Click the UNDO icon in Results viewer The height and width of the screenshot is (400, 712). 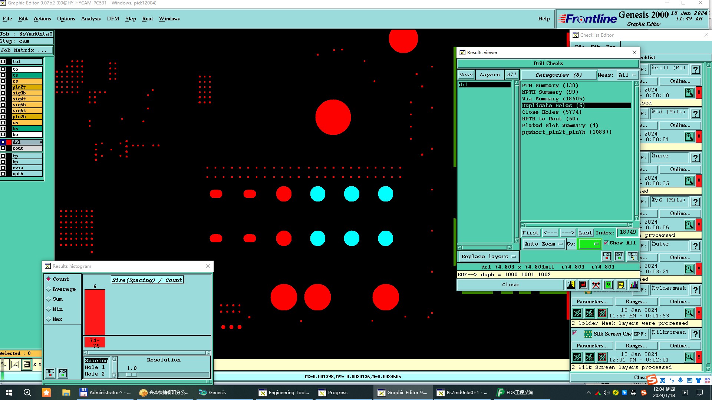tap(633, 256)
